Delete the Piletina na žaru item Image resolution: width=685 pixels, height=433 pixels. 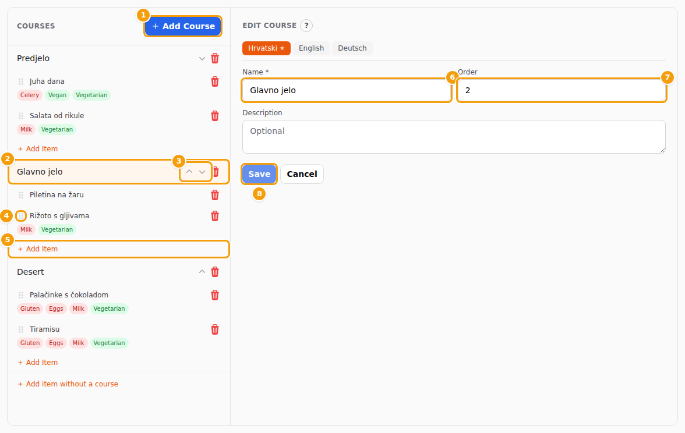click(215, 195)
